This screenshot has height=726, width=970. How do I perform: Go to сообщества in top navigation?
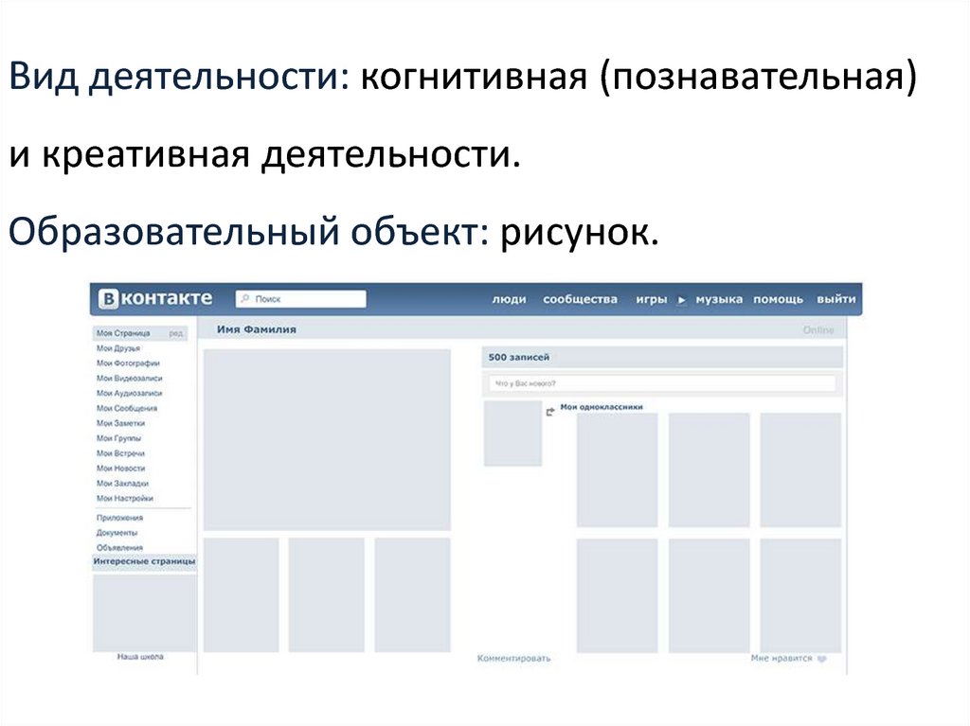(x=580, y=299)
